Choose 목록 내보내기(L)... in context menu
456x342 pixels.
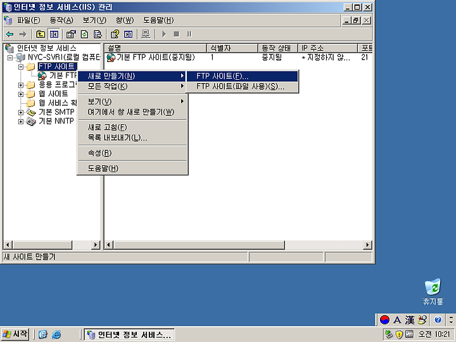point(132,137)
